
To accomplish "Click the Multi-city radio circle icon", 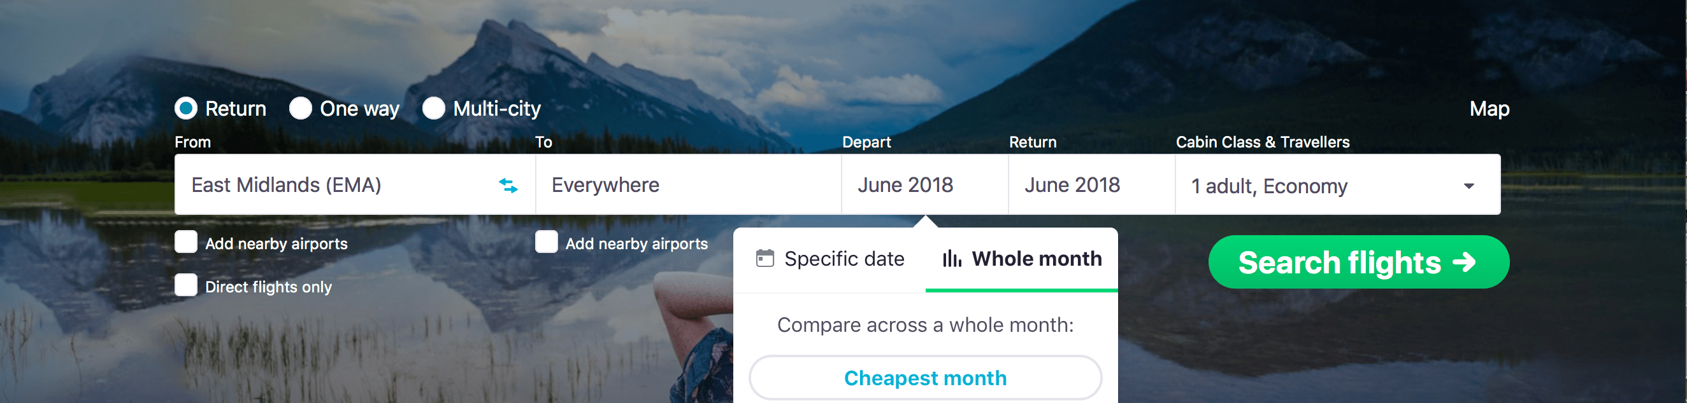I will (x=433, y=109).
